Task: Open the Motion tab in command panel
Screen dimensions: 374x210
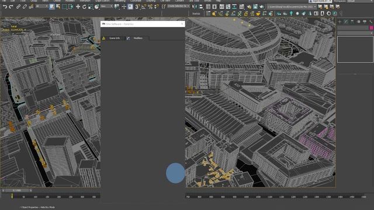Action: [x=358, y=22]
